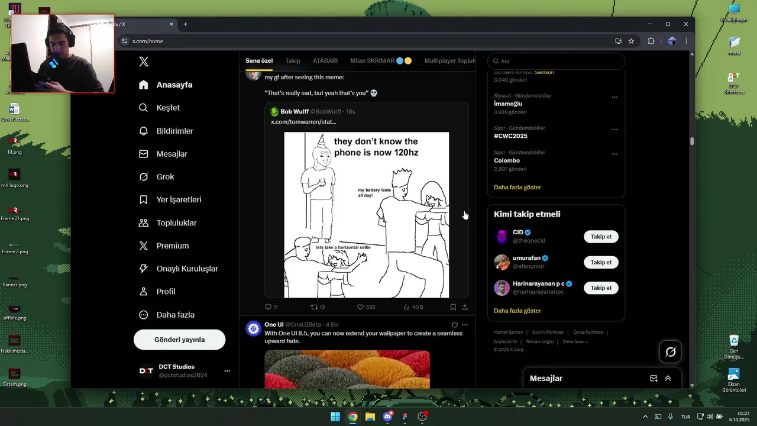Open the x.com/tomwarren/stat... link
757x426 pixels.
point(303,121)
